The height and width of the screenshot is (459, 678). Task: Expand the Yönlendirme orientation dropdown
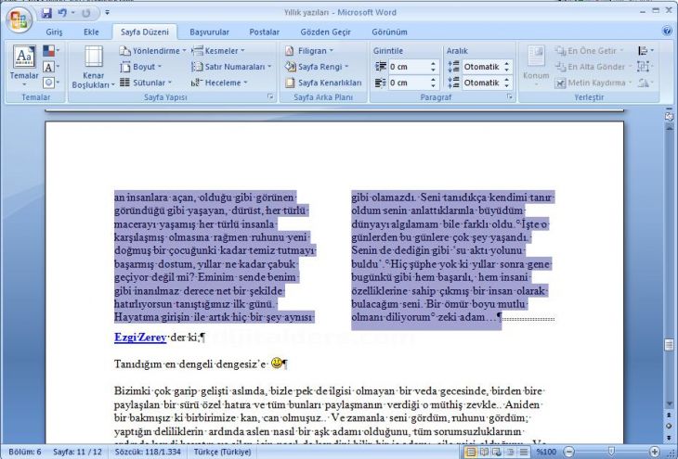pos(152,51)
